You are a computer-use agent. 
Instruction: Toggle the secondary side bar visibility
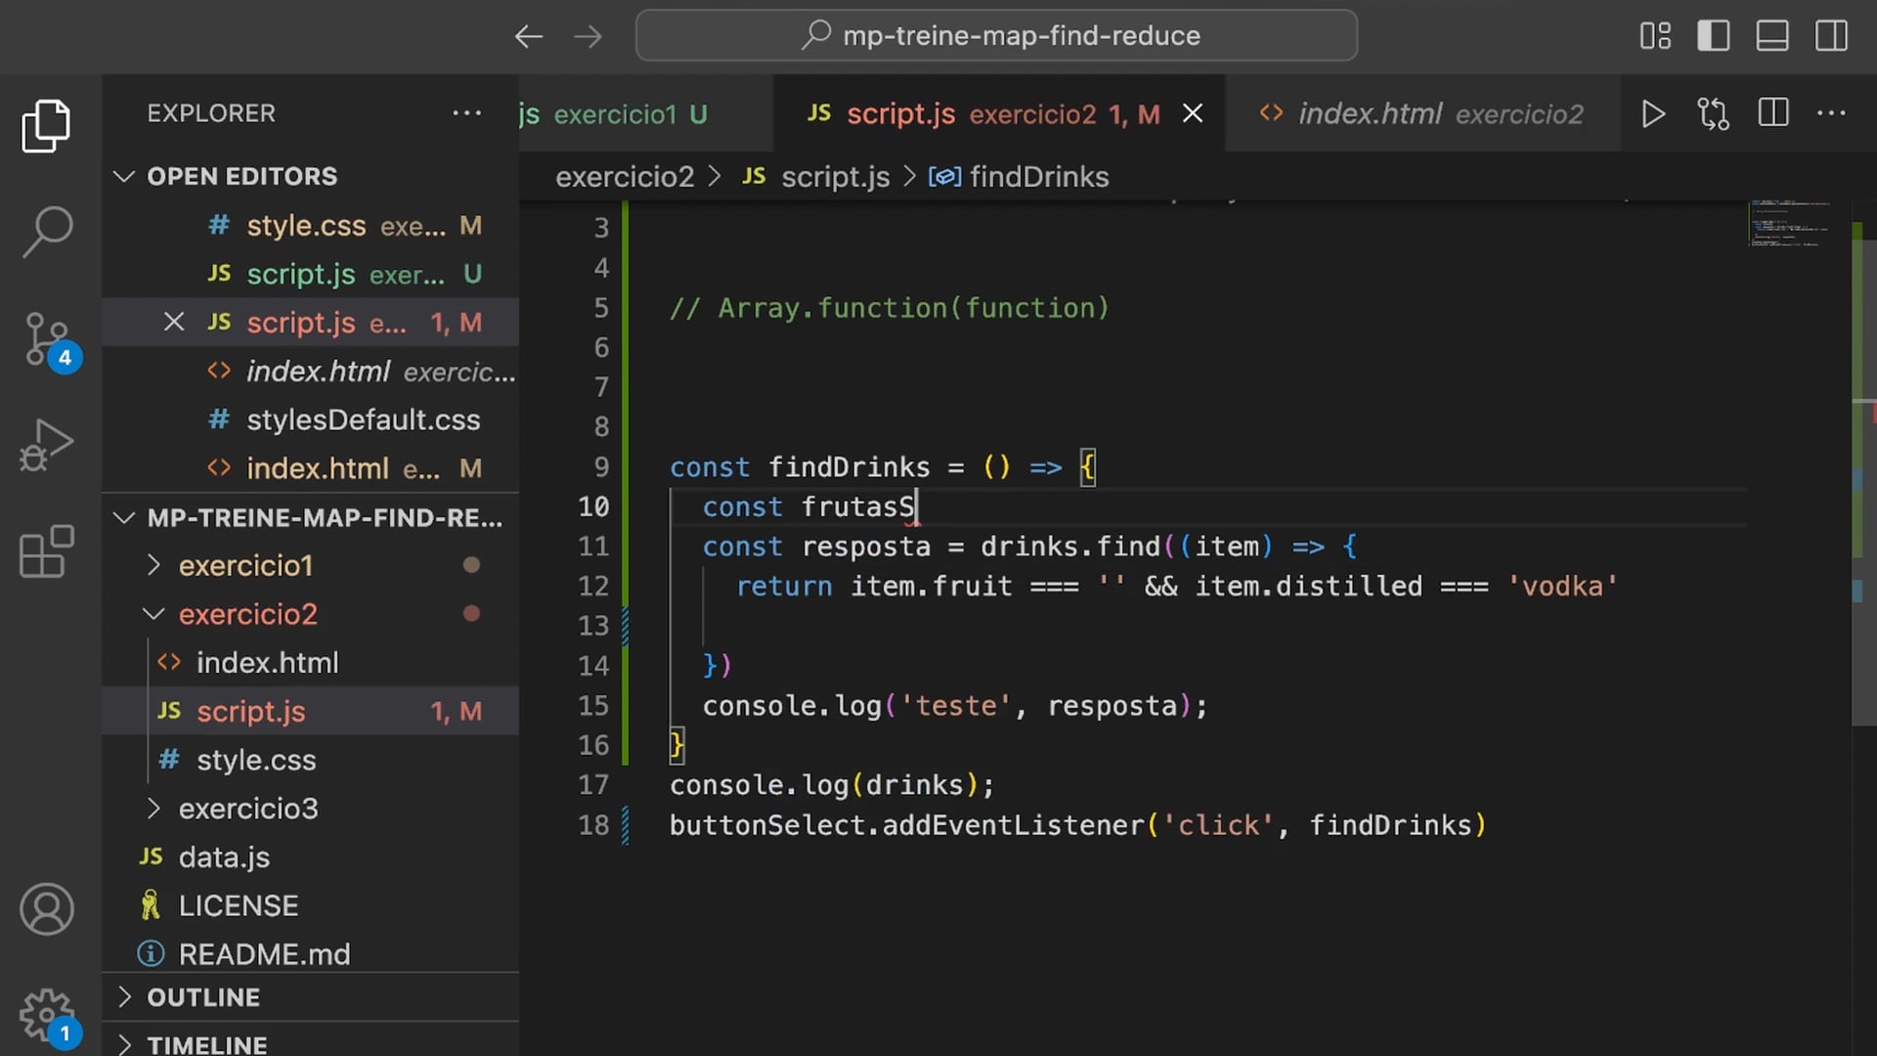pyautogui.click(x=1831, y=36)
